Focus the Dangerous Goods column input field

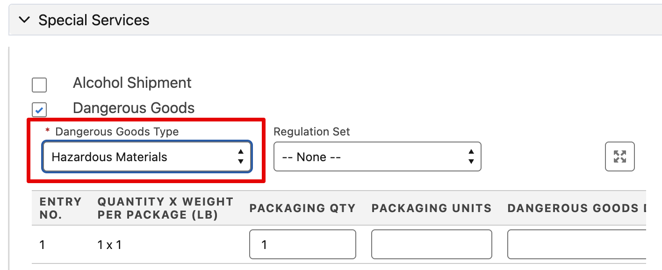click(x=577, y=244)
